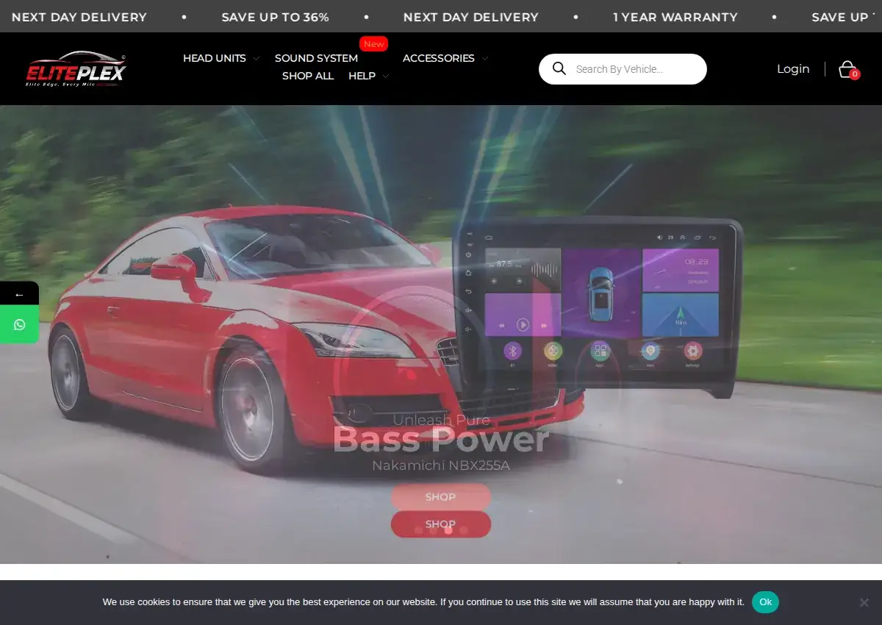Screen dimensions: 882x625
Task: Click the search magnifier icon
Action: 559,68
